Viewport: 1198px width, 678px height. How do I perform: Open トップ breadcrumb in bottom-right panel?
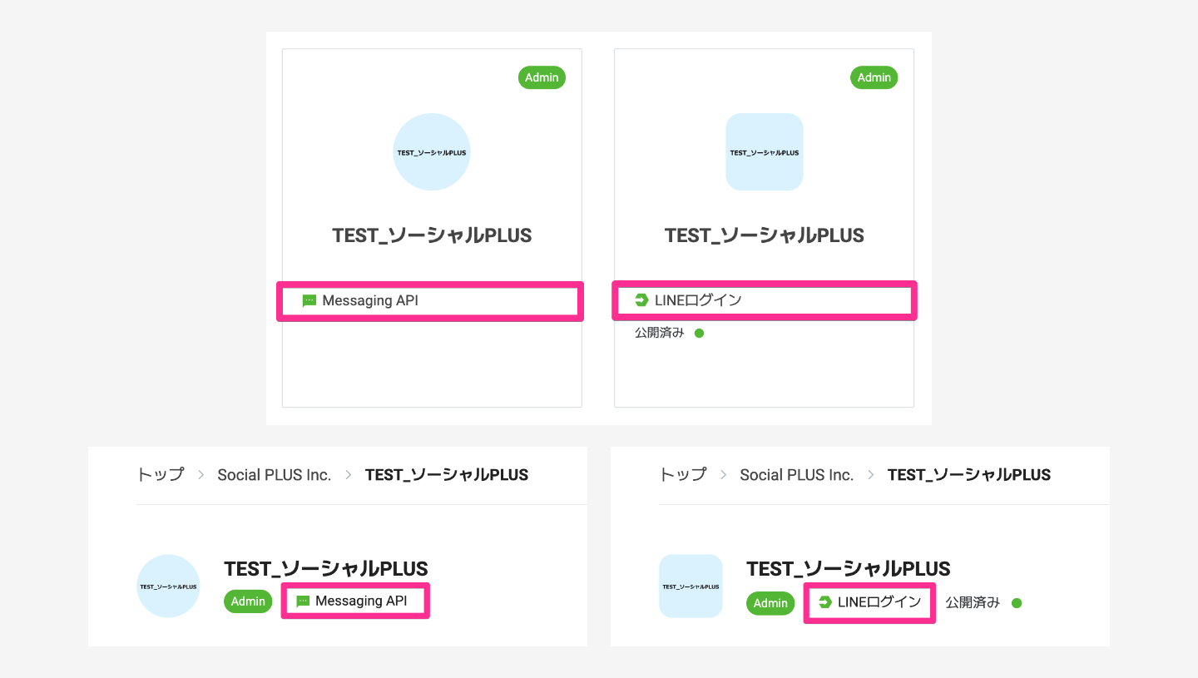(683, 475)
